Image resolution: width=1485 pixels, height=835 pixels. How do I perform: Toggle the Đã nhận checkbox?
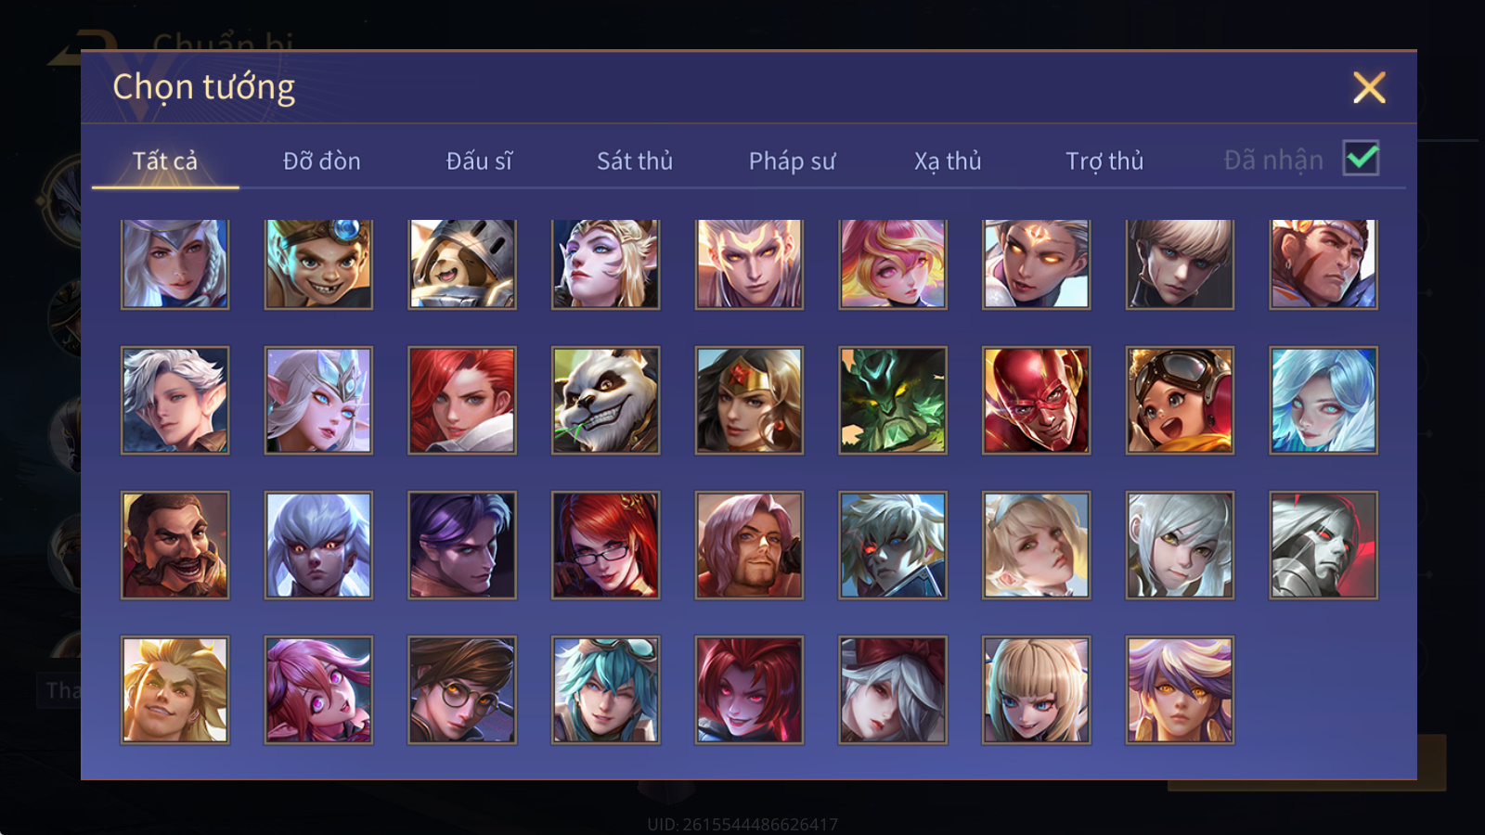pos(1361,159)
